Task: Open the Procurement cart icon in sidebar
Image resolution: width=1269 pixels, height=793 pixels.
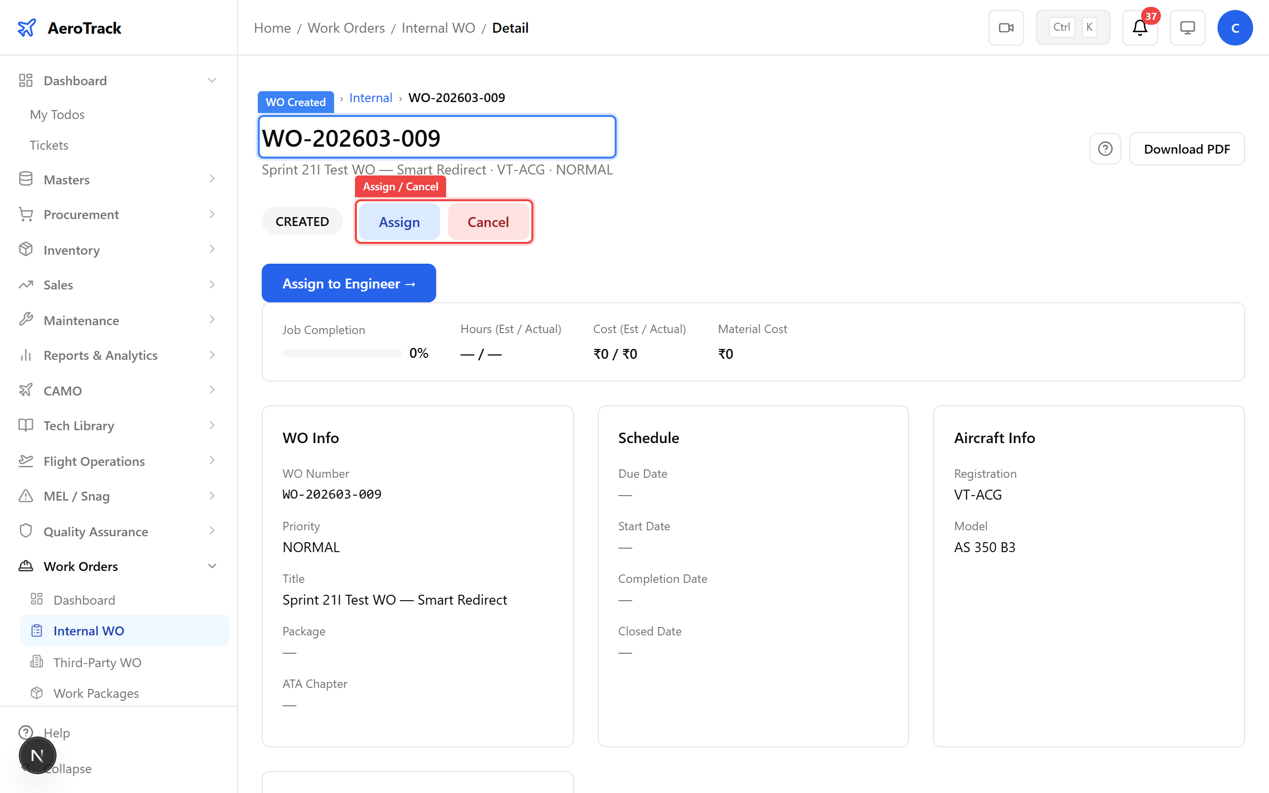Action: [x=26, y=215]
